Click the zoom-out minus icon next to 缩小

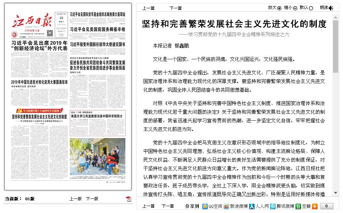(295, 8)
